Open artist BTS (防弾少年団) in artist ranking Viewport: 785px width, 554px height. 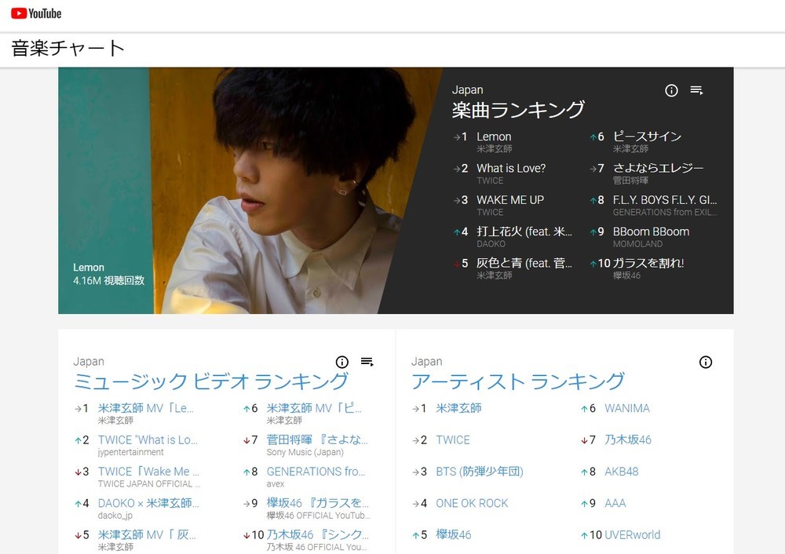pyautogui.click(x=479, y=472)
